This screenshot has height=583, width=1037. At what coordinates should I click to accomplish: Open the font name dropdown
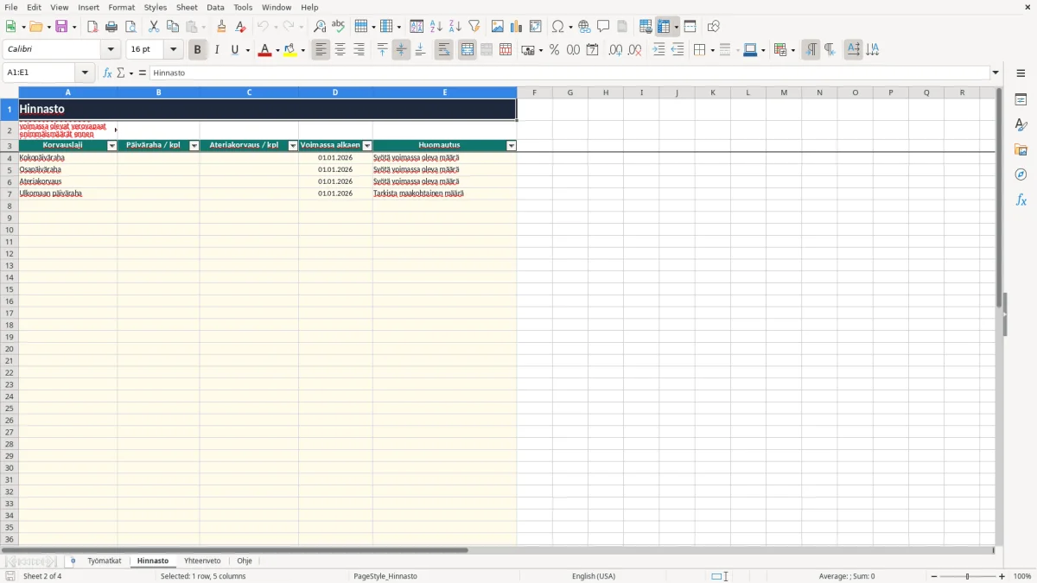[x=111, y=50]
